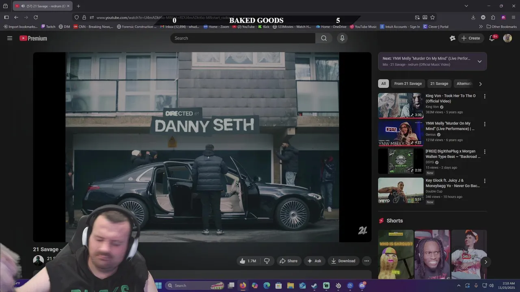Image resolution: width=520 pixels, height=292 pixels.
Task: Expand the Next up mix playlist
Action: (479, 62)
